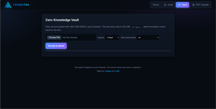Open the Home nav item
216x109 pixels.
(x=156, y=5)
